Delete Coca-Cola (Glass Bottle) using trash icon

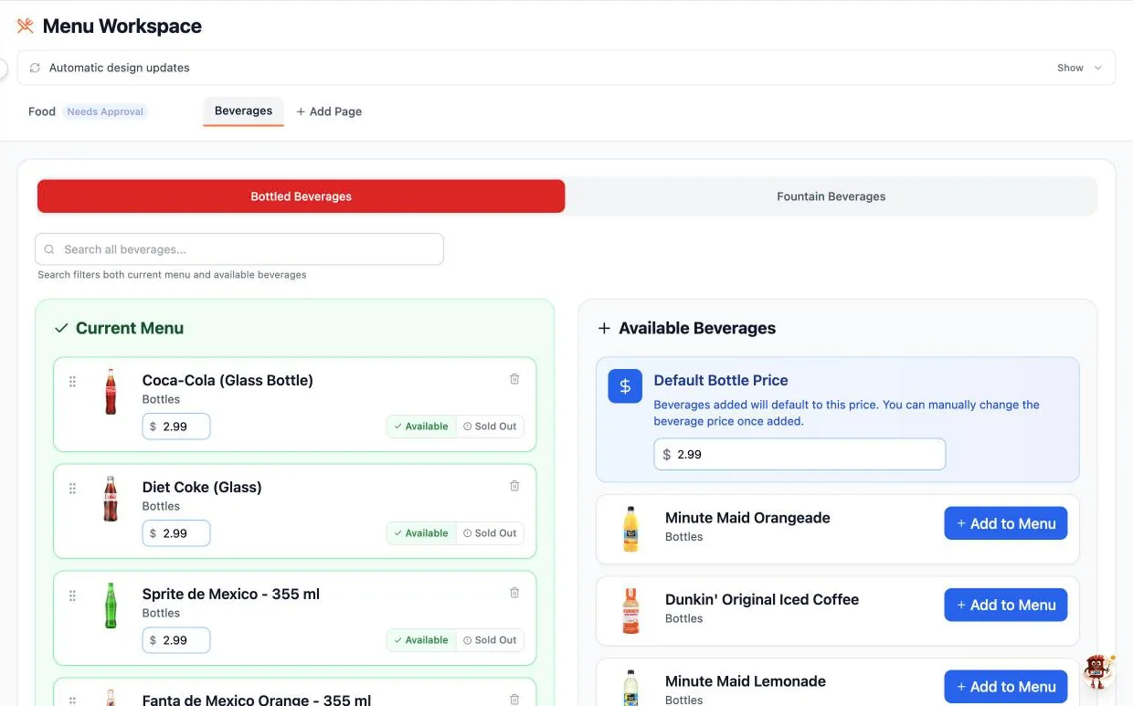click(514, 379)
